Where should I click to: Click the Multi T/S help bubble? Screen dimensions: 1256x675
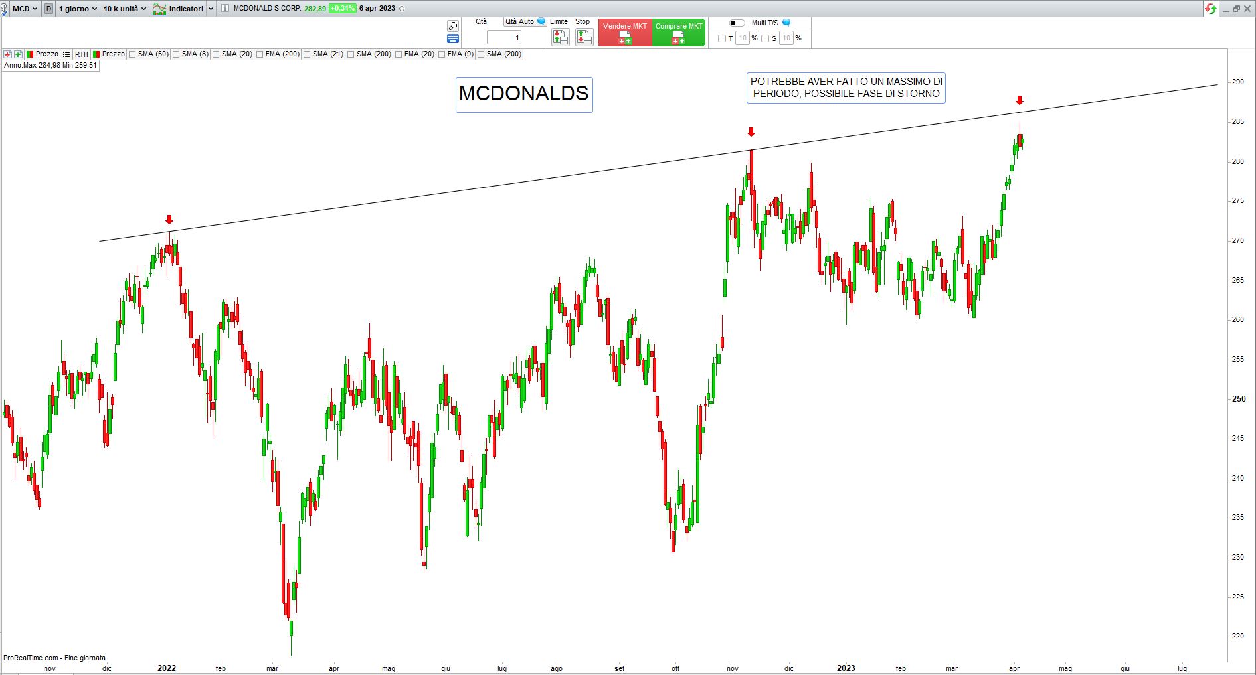tap(786, 23)
